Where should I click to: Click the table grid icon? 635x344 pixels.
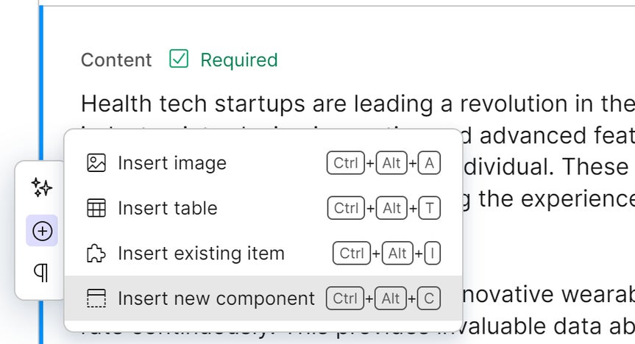(x=96, y=208)
